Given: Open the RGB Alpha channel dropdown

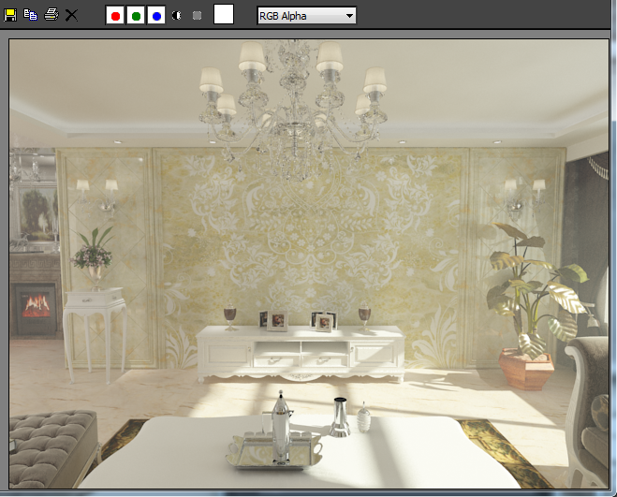Looking at the screenshot, I should [x=306, y=16].
